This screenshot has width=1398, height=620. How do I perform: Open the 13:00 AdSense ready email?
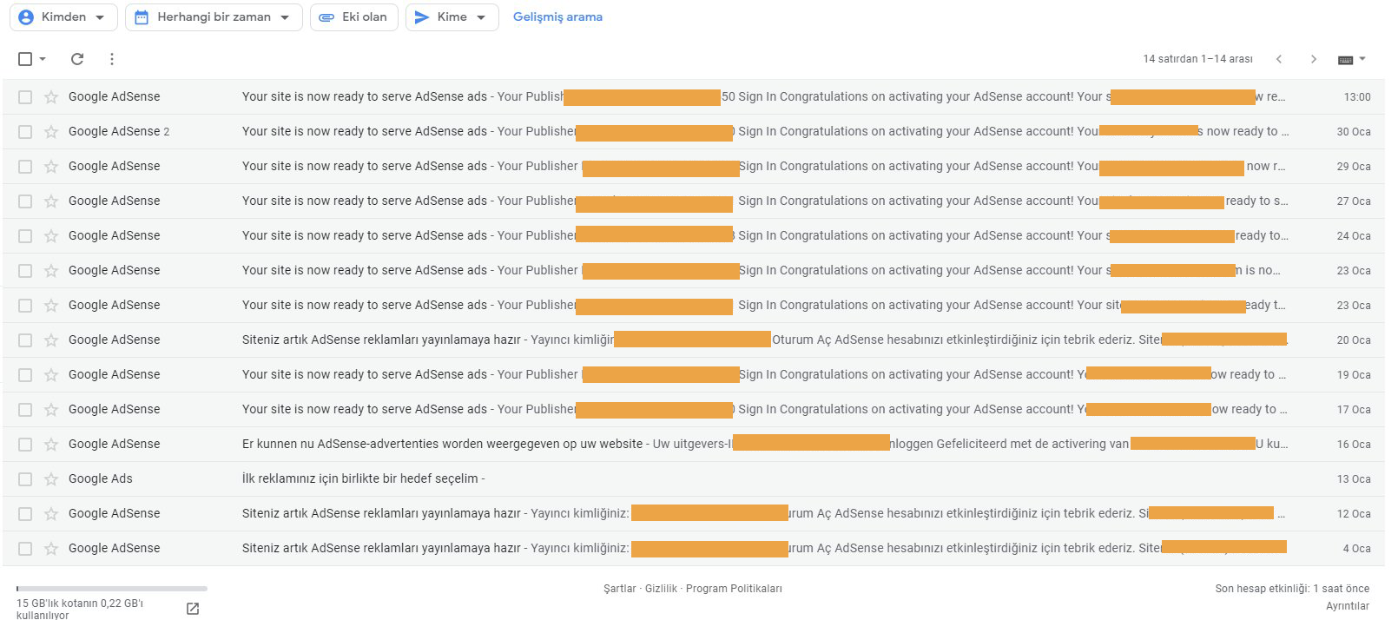[x=694, y=97]
